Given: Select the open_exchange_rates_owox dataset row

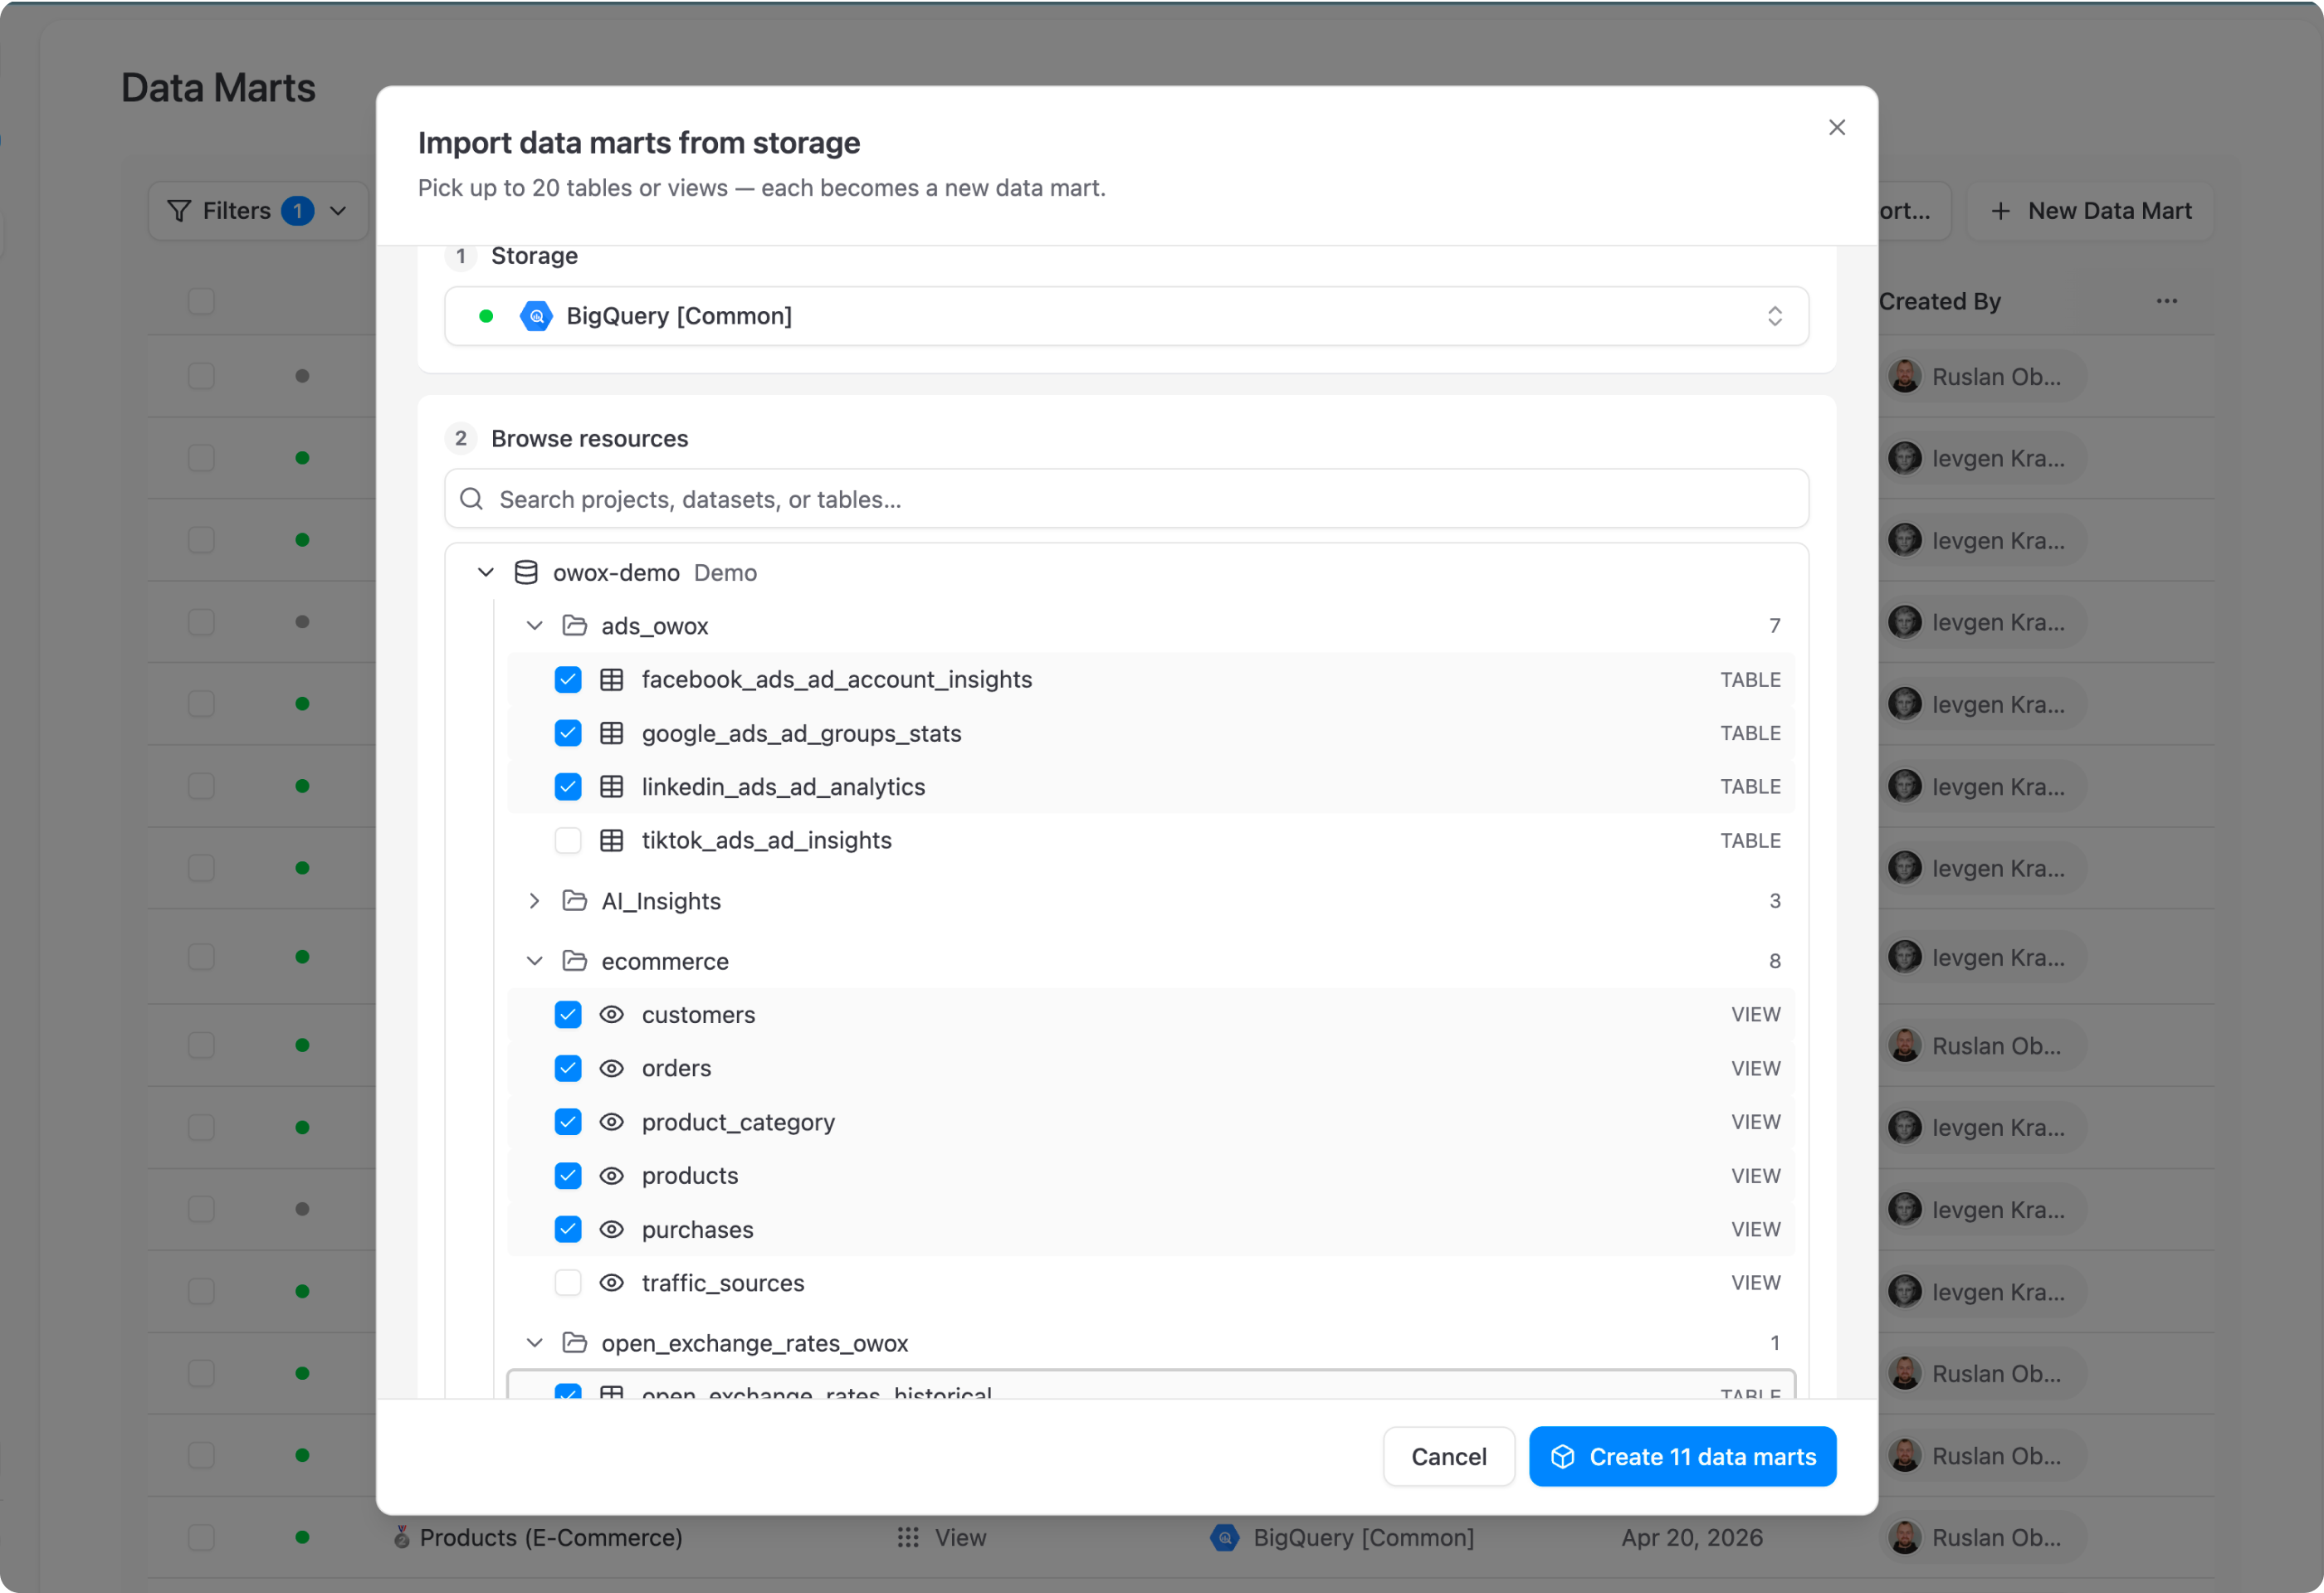Looking at the screenshot, I should (x=1151, y=1342).
